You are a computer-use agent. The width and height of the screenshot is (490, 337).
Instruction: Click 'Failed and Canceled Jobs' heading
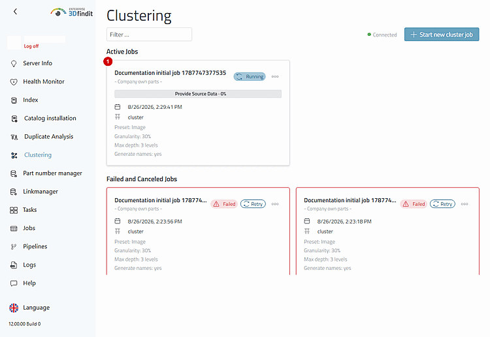pos(142,179)
